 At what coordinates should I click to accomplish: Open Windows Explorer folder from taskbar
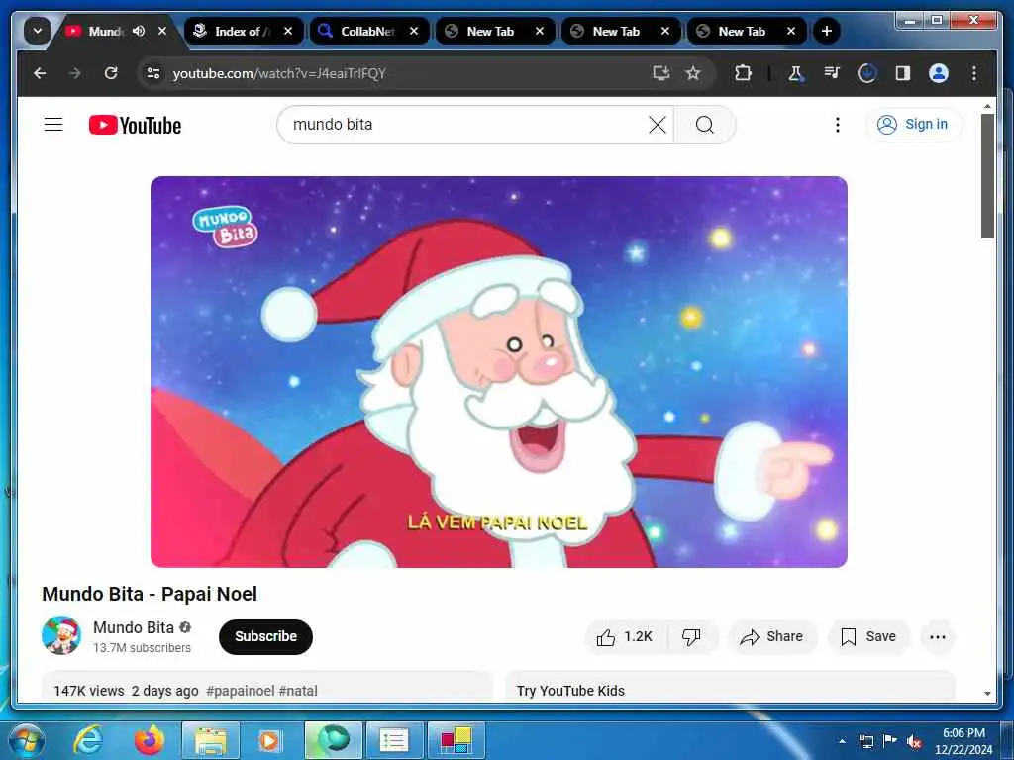(x=211, y=740)
